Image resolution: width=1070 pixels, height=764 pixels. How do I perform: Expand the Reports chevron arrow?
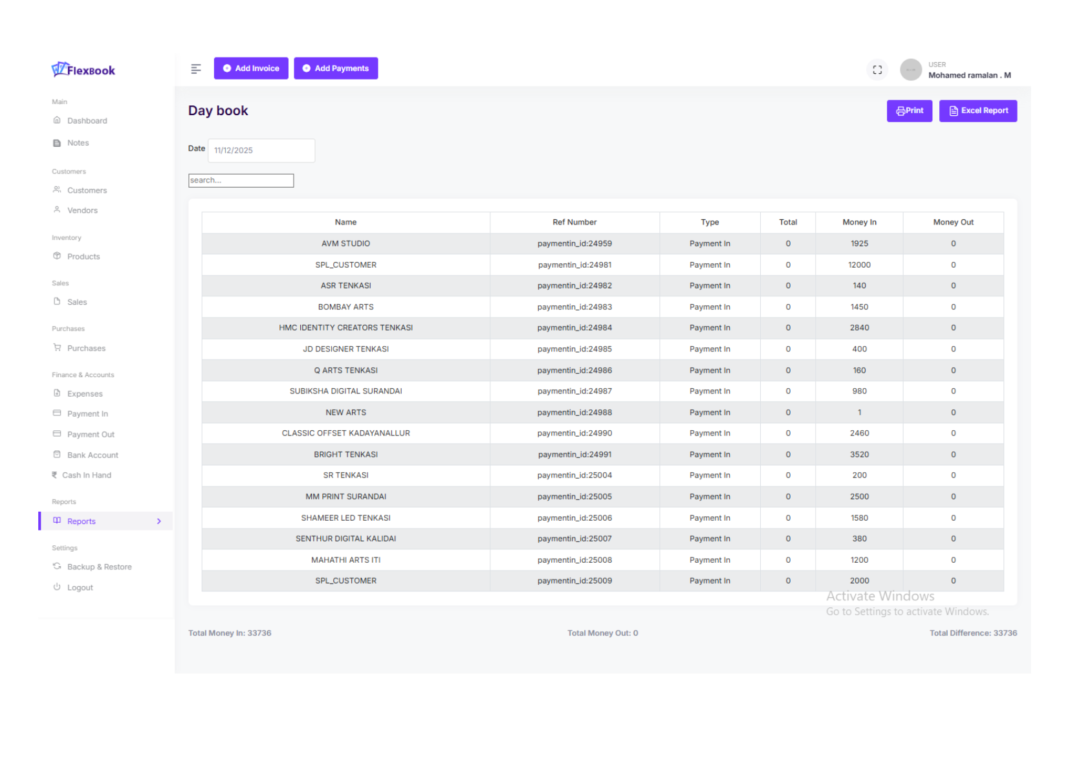tap(159, 521)
